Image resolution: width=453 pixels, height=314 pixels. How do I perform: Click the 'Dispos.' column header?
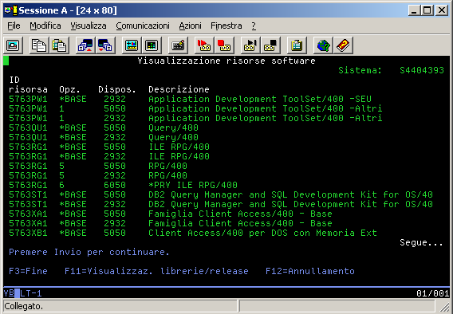117,89
